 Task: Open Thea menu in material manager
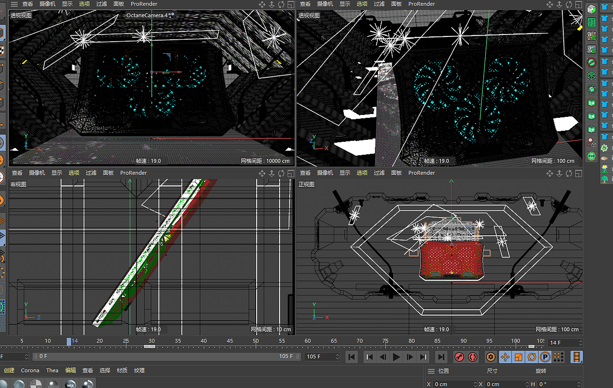pos(52,370)
